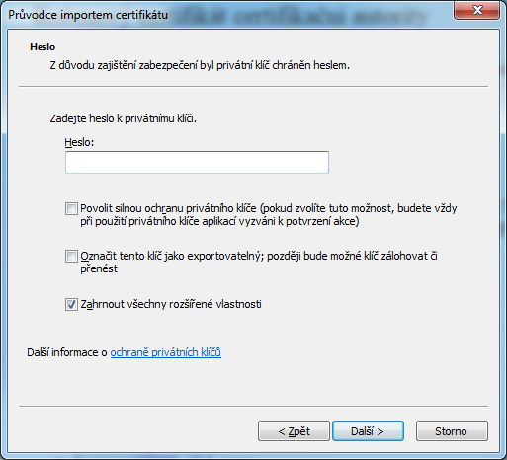Go back with the '< Zpět' button
This screenshot has height=460, width=507.
coord(294,431)
